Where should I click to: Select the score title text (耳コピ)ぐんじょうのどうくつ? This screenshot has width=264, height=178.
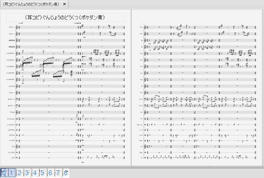65,17
